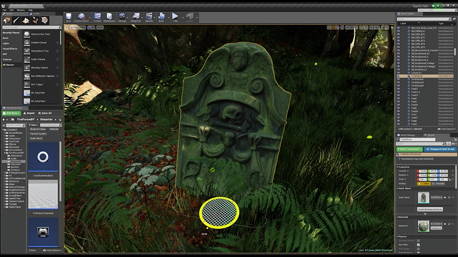Click the Import button

click(29, 113)
